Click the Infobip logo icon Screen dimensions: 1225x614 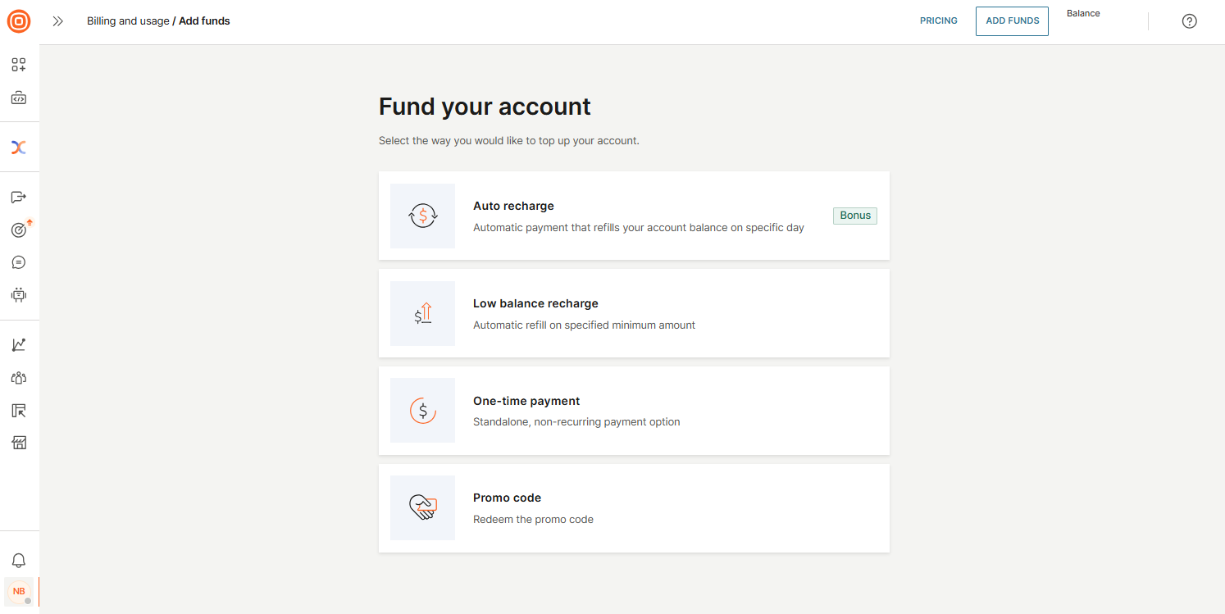[x=19, y=21]
